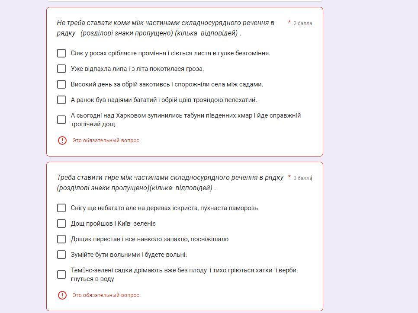Image resolution: width=418 pixels, height=313 pixels.
Task: Click the required-question warning text in the second card
Action: pos(106,295)
